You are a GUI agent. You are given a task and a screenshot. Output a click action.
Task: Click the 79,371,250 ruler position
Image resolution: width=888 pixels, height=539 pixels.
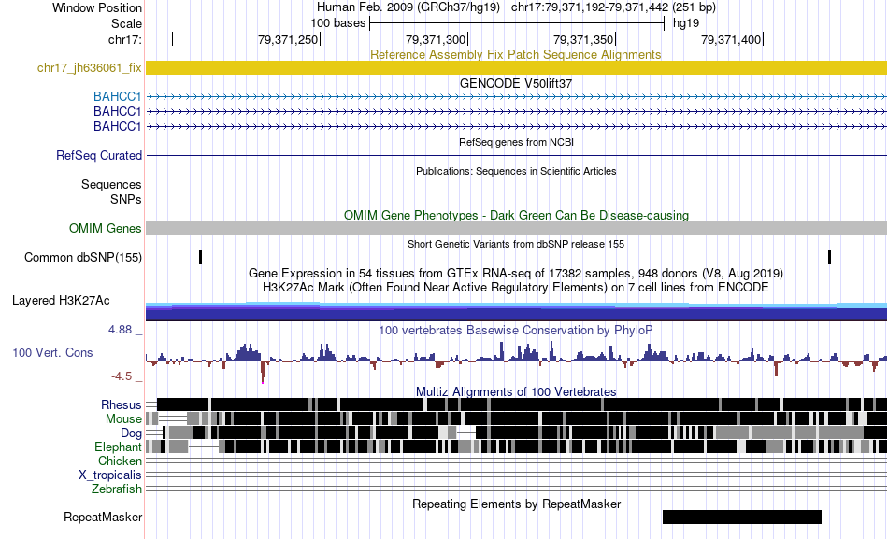pyautogui.click(x=288, y=39)
